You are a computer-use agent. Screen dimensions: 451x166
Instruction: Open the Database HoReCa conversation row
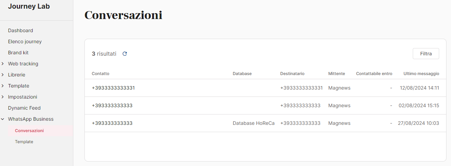[253, 123]
